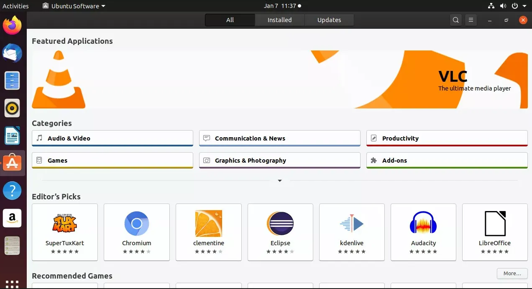Click the Recommended Games heading

pyautogui.click(x=72, y=276)
